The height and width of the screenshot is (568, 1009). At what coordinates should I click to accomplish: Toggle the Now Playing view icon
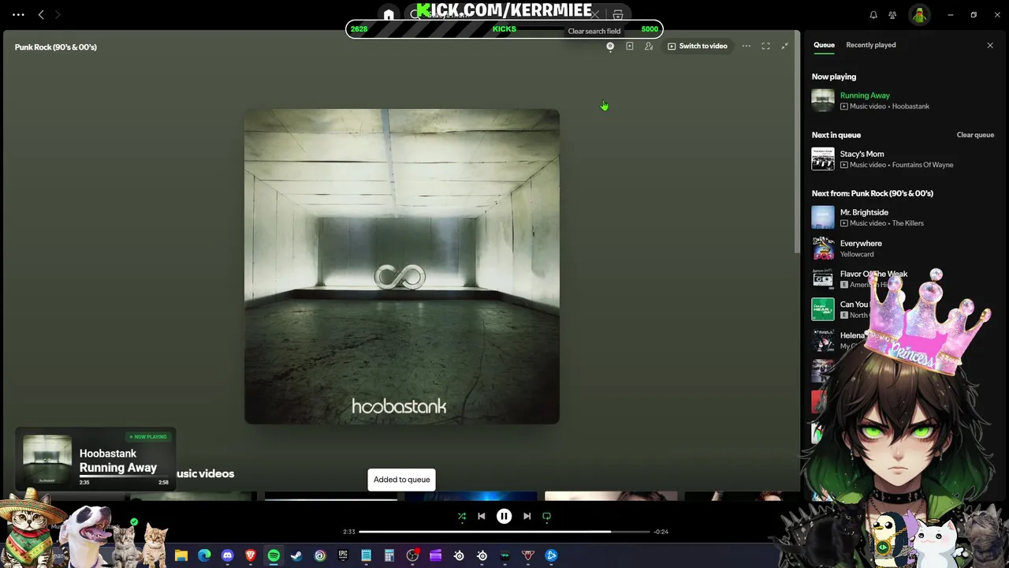pos(610,47)
